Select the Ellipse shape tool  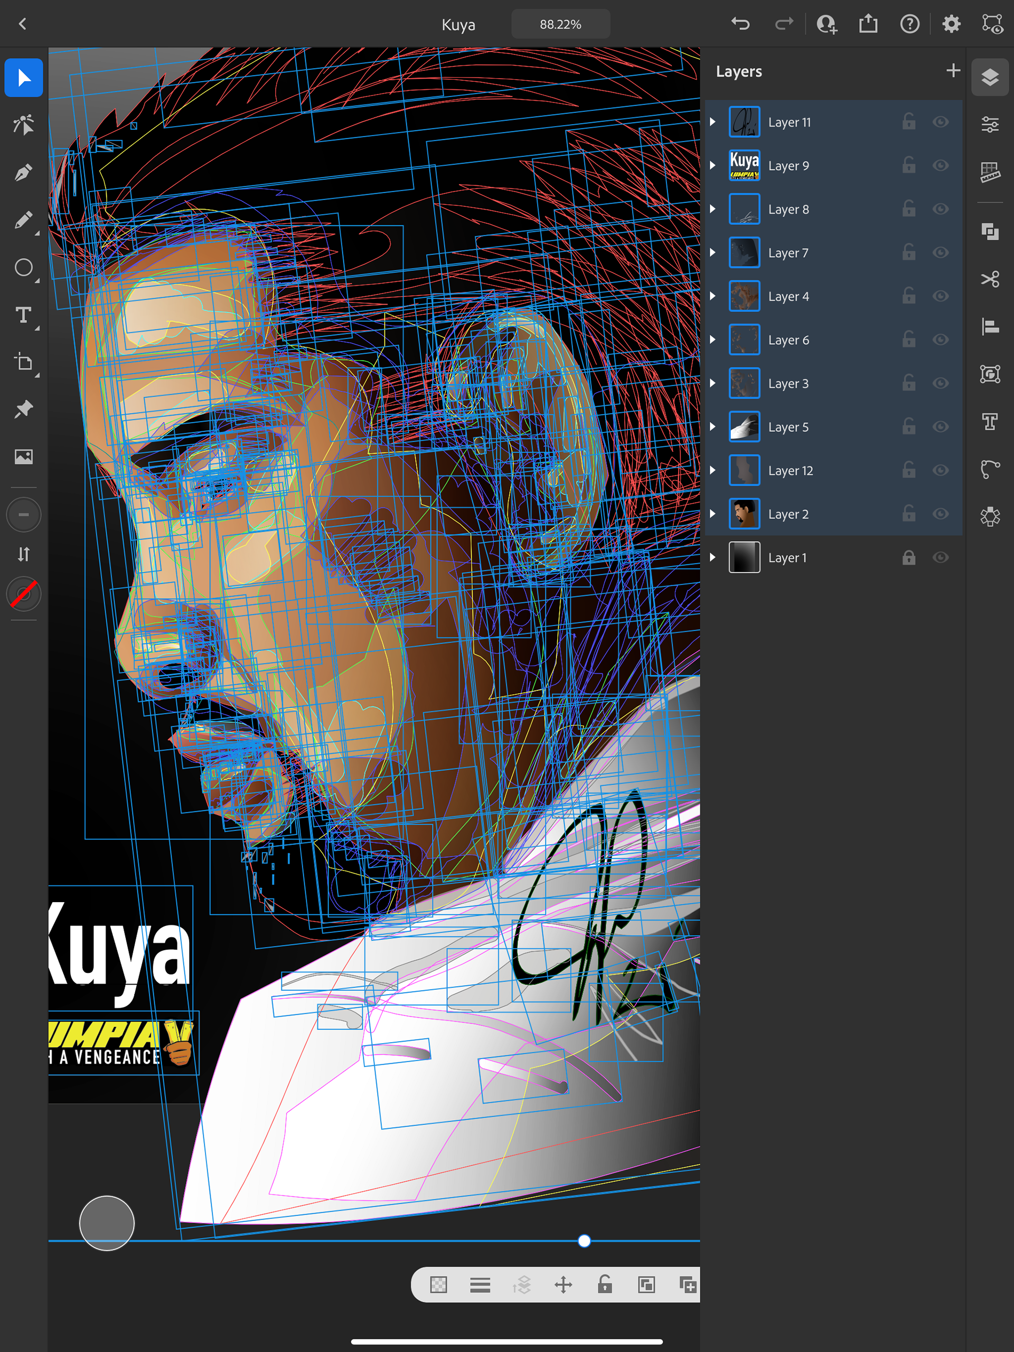click(24, 267)
